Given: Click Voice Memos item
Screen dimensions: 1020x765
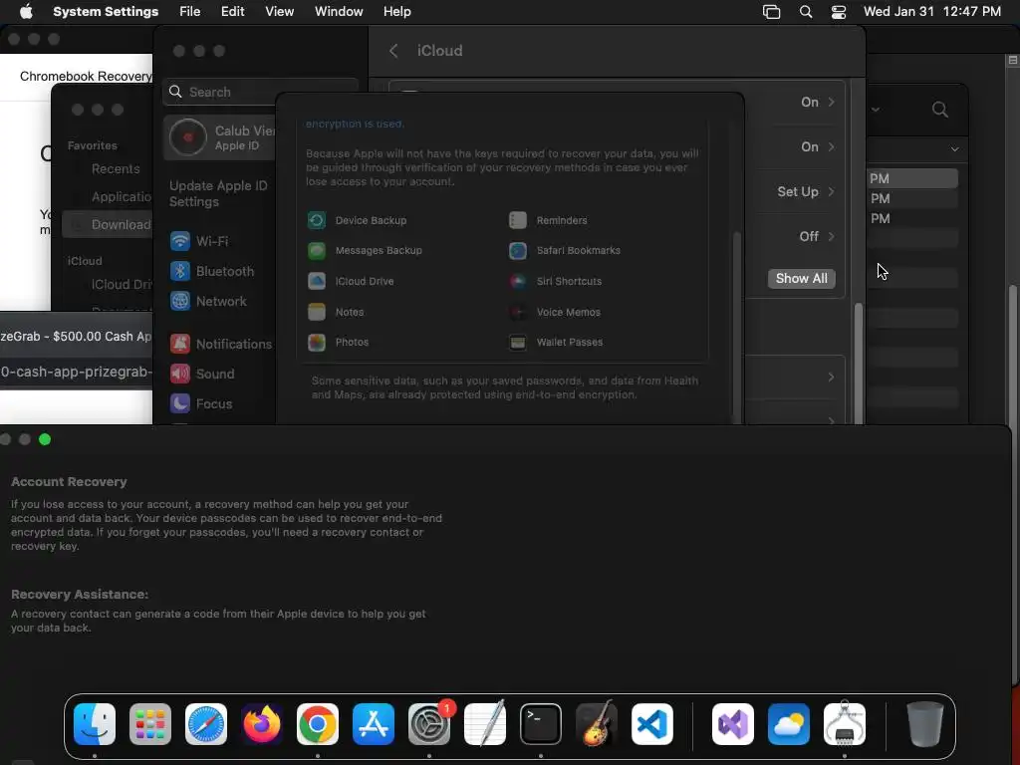Looking at the screenshot, I should [x=554, y=312].
